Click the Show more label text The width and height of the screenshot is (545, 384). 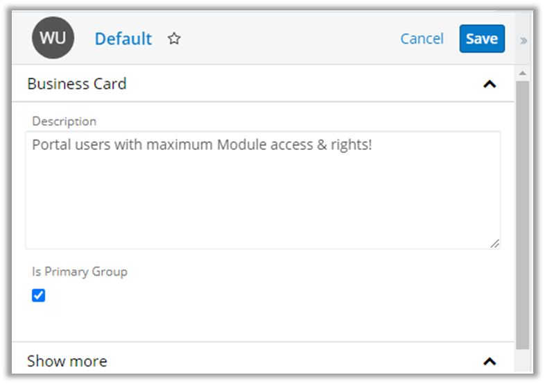[67, 361]
